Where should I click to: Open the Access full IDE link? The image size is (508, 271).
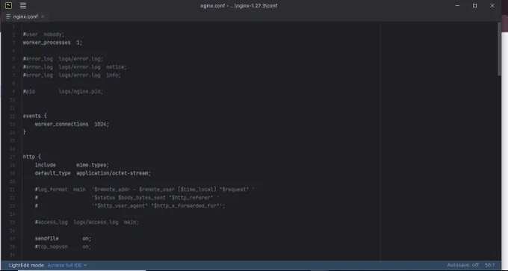click(64, 265)
